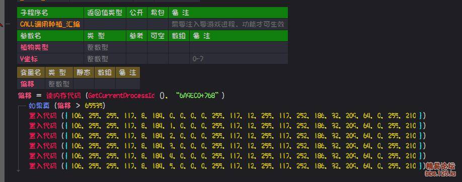Image resolution: width=462 pixels, height=182 pixels.
Task: Toggle 公开 cell of CALL调用种植_汇编 subroutine
Action: pos(137,24)
